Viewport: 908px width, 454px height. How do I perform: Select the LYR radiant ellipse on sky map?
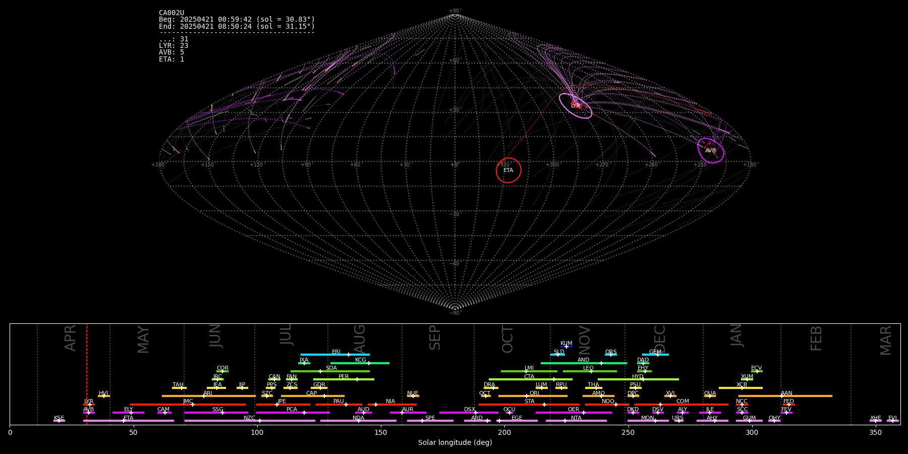[576, 106]
